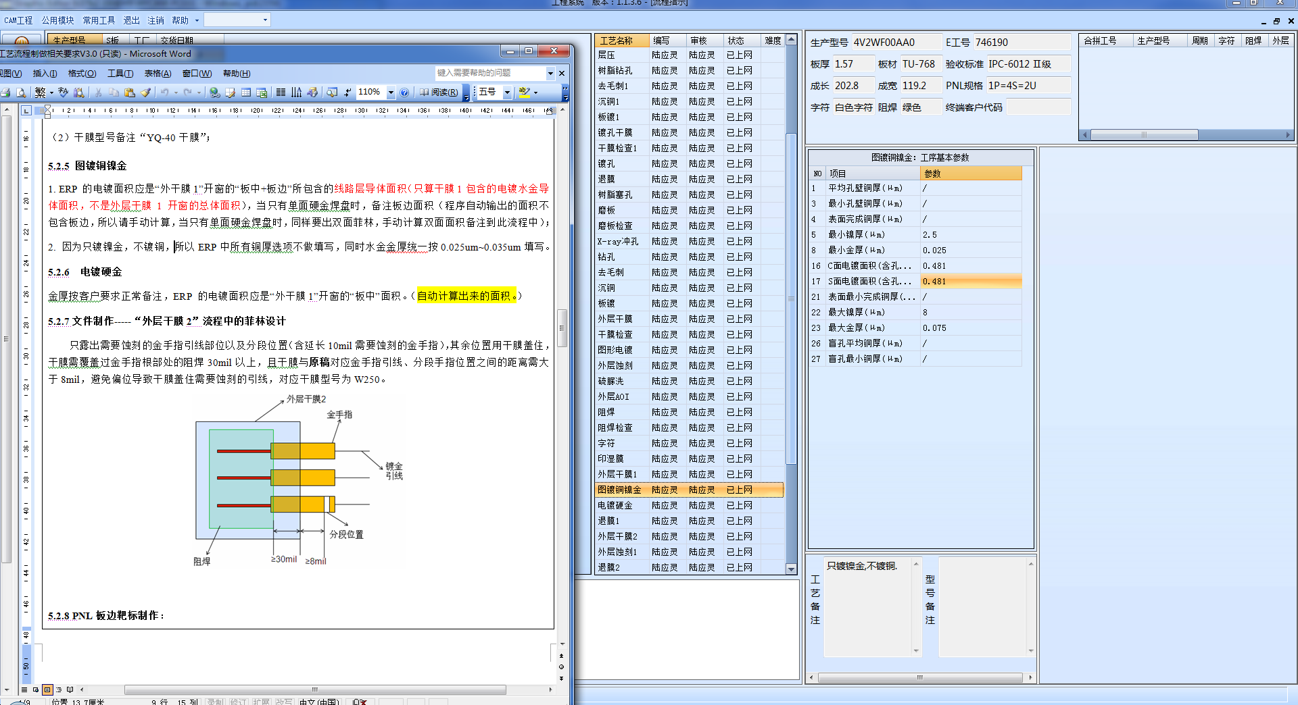This screenshot has height=705, width=1298.
Task: Click the Insert Hyperlink globe icon
Action: point(214,93)
